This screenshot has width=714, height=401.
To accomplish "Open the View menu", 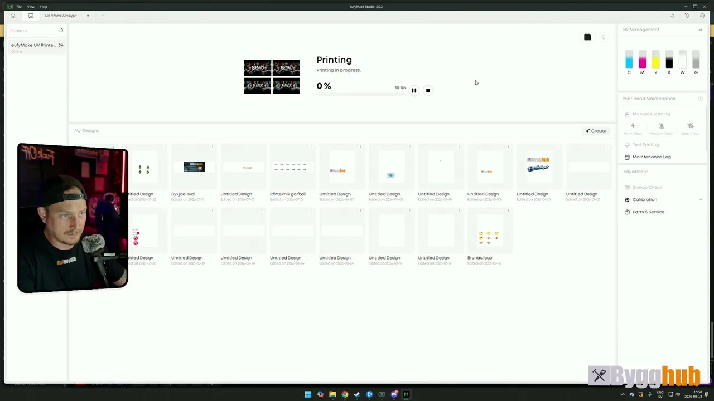I will click(x=31, y=7).
